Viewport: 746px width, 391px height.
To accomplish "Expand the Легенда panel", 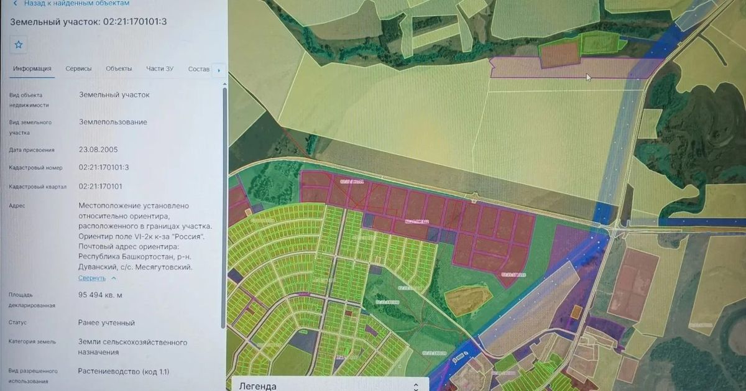I will click(x=329, y=385).
